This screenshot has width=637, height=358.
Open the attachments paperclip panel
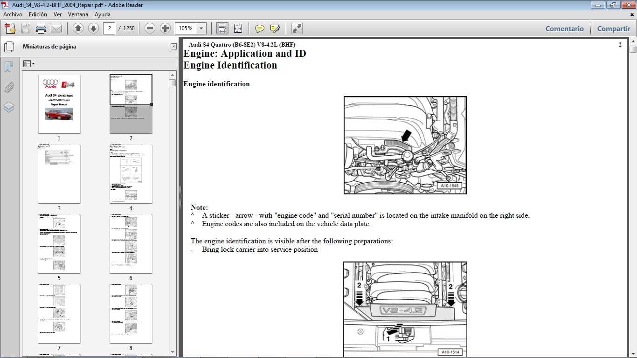9,87
